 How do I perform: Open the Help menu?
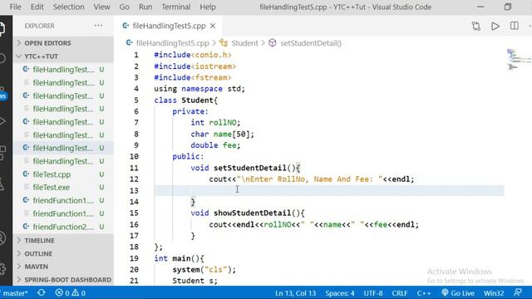(208, 7)
